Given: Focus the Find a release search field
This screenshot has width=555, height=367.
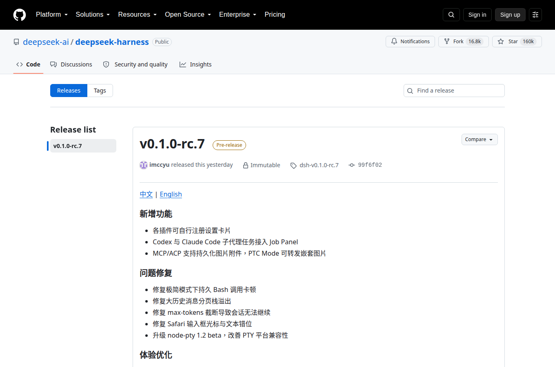Looking at the screenshot, I should tap(454, 91).
